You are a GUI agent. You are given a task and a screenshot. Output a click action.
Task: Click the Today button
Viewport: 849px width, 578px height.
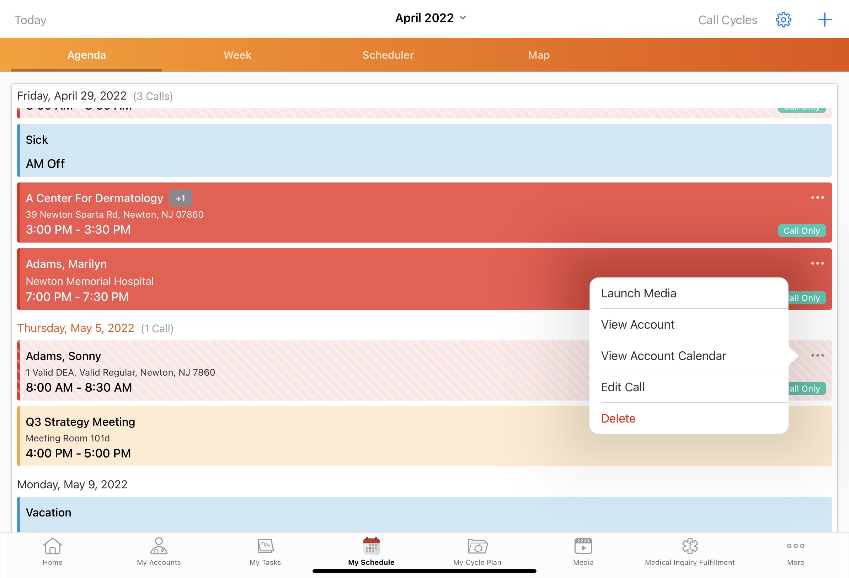(x=30, y=20)
